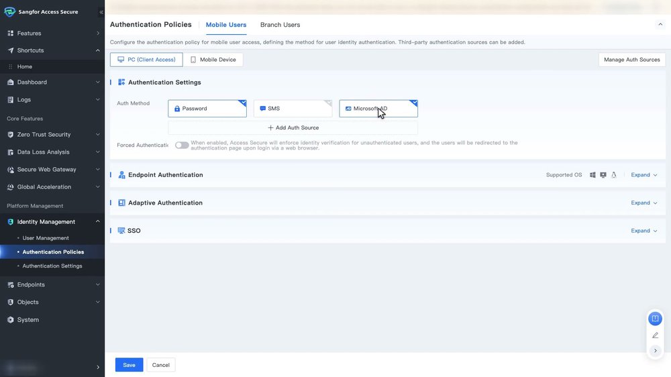Click the right-arrow floating icon
671x377 pixels.
point(655,351)
